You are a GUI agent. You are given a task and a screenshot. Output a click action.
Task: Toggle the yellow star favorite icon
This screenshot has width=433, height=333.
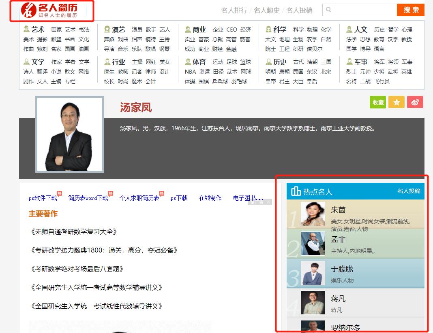pyautogui.click(x=396, y=102)
